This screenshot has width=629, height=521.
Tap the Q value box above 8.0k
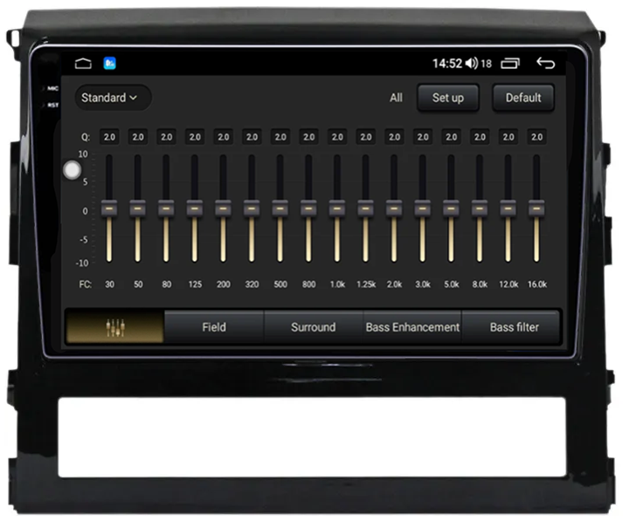point(480,137)
